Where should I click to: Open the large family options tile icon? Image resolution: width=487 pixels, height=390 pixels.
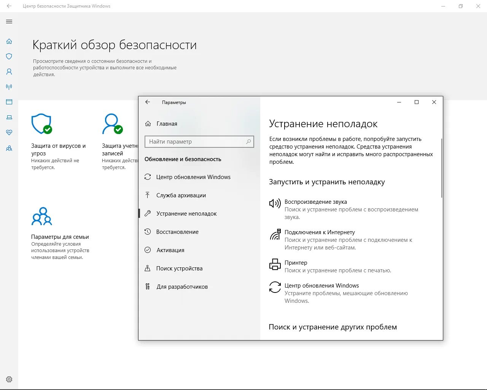41,216
